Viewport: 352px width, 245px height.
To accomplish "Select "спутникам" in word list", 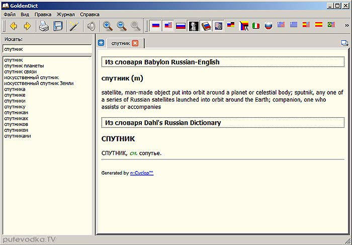I will pyautogui.click(x=16, y=113).
